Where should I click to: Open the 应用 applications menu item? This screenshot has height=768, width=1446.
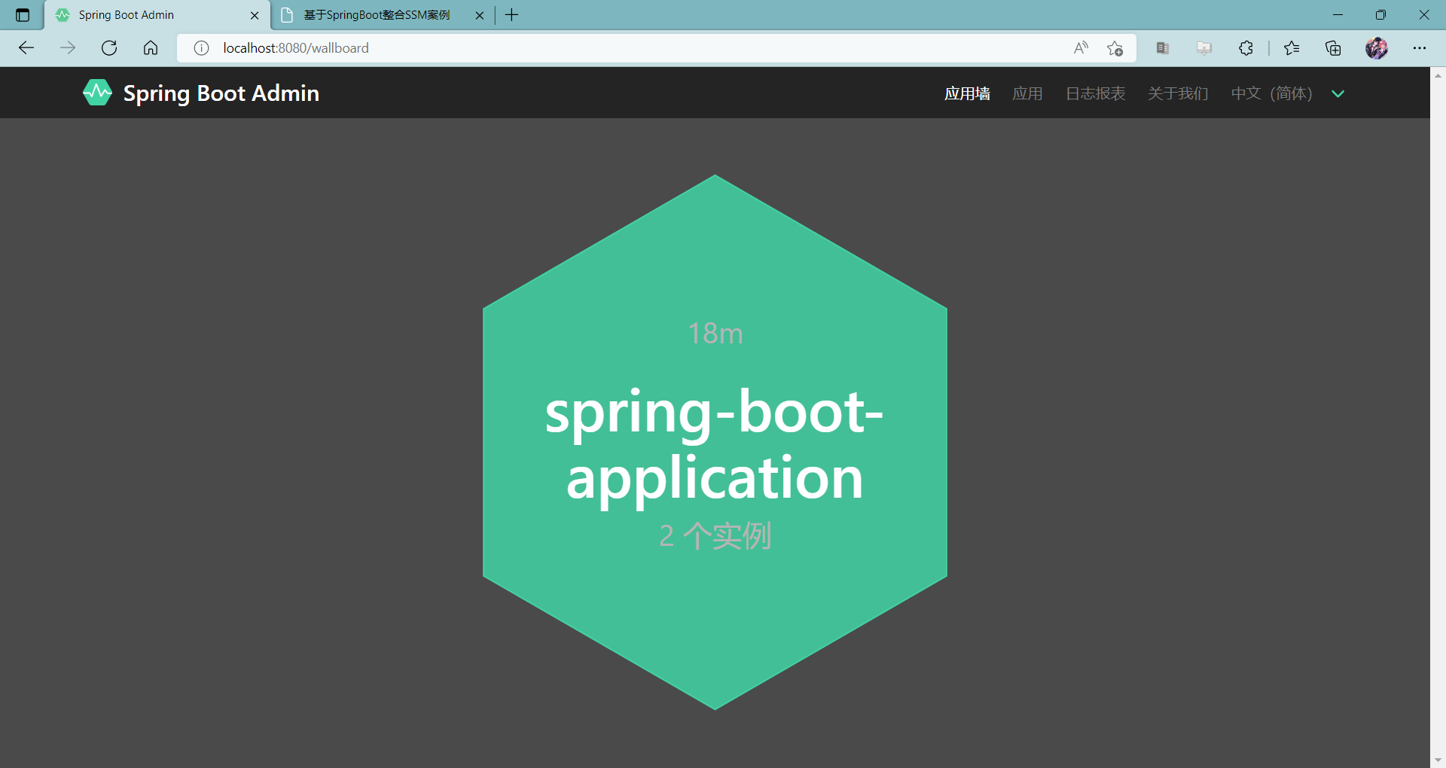click(1027, 93)
